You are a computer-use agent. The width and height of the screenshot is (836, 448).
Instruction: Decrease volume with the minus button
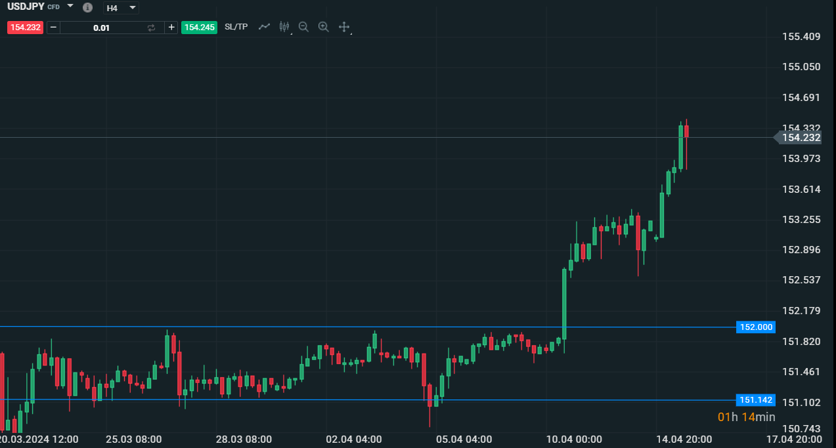pyautogui.click(x=53, y=28)
